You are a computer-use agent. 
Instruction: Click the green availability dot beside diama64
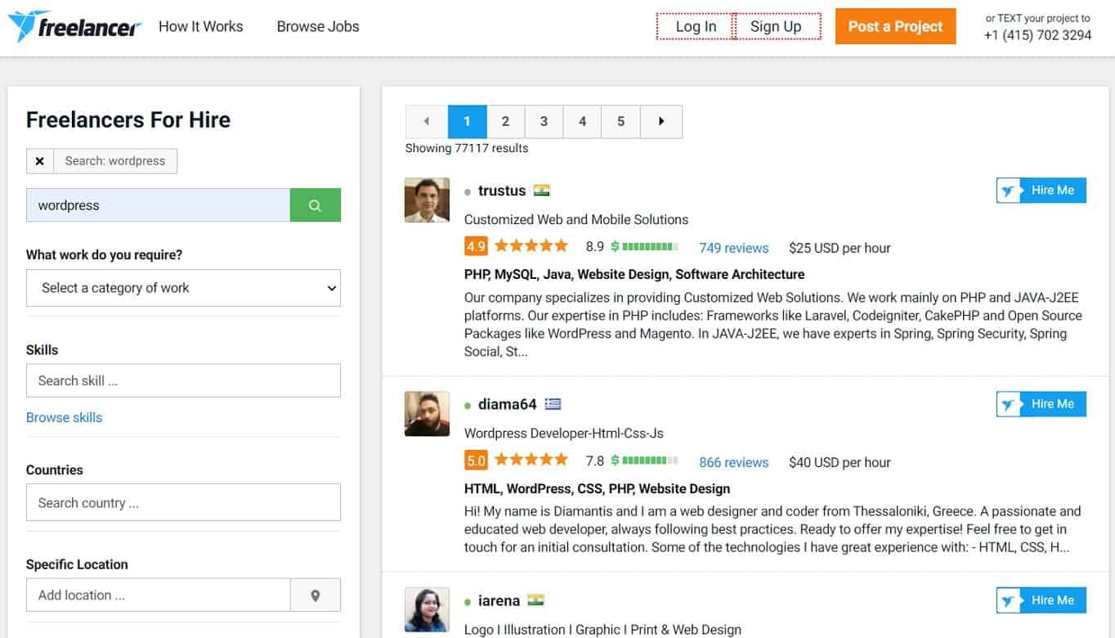pyautogui.click(x=466, y=404)
